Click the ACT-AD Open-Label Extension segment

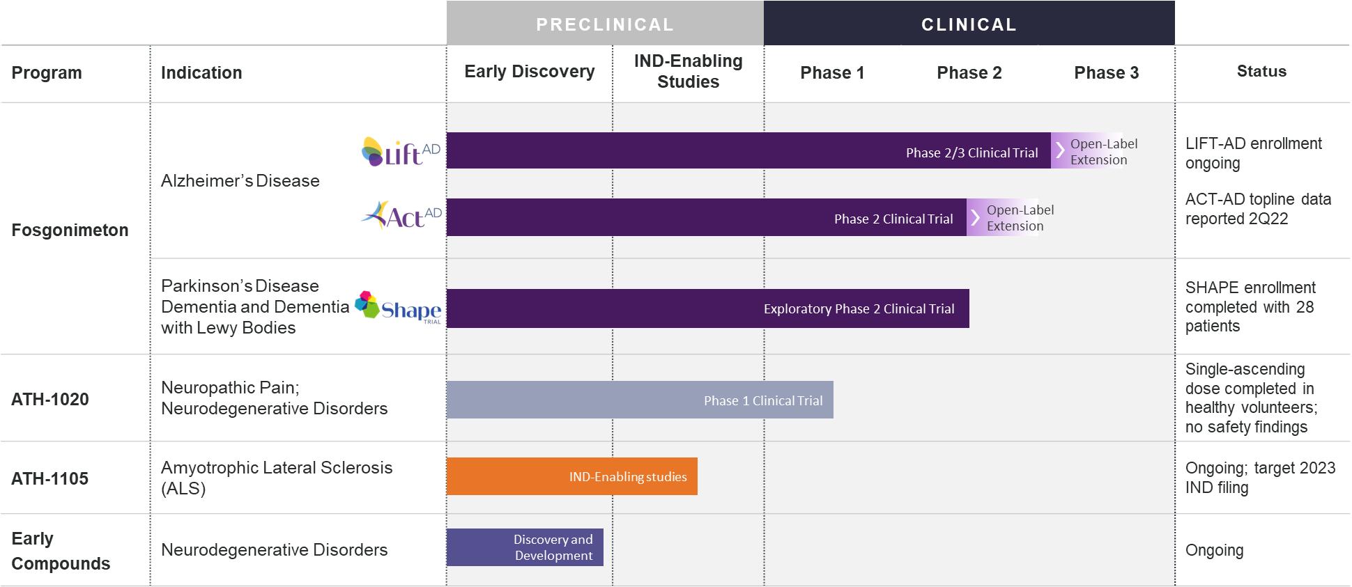[1014, 218]
